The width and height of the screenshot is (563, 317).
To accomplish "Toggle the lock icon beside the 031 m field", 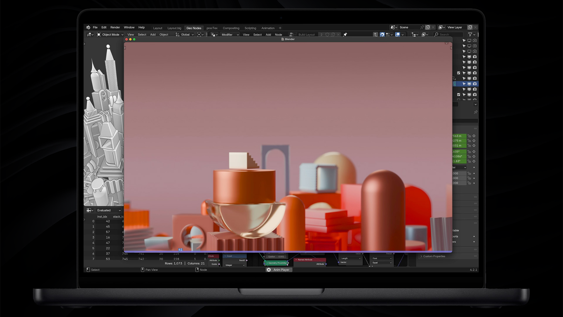I will coord(469,146).
